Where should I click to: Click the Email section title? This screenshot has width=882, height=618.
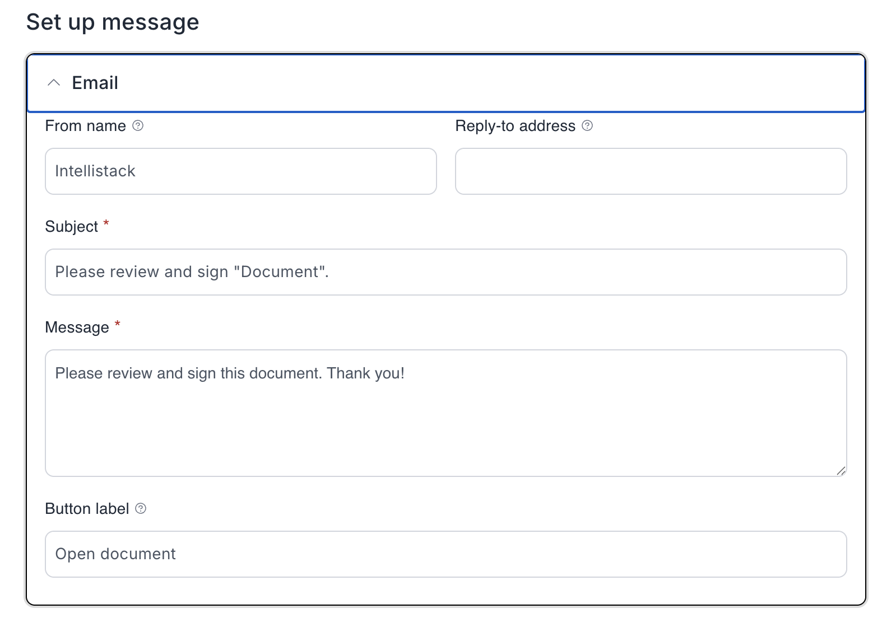pyautogui.click(x=95, y=83)
